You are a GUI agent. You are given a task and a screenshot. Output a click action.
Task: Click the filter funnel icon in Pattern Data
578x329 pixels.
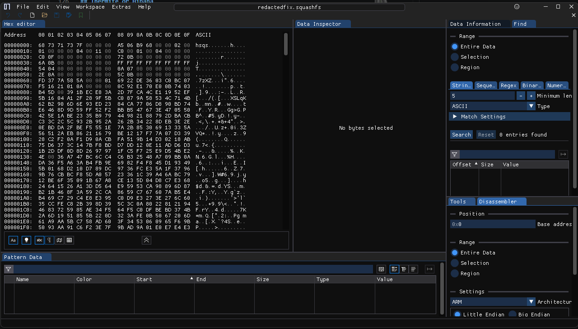point(9,269)
